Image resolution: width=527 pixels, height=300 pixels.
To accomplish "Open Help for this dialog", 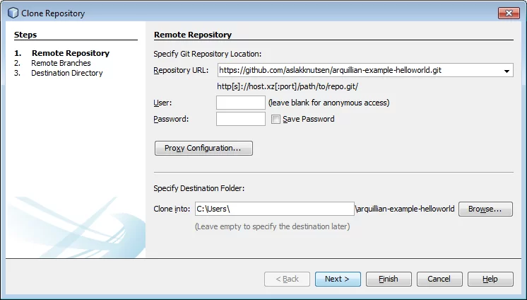I will pyautogui.click(x=490, y=279).
